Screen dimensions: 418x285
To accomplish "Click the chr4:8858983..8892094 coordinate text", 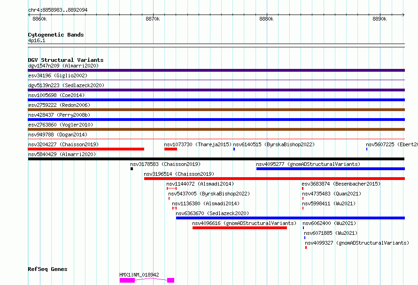I will (x=58, y=10).
